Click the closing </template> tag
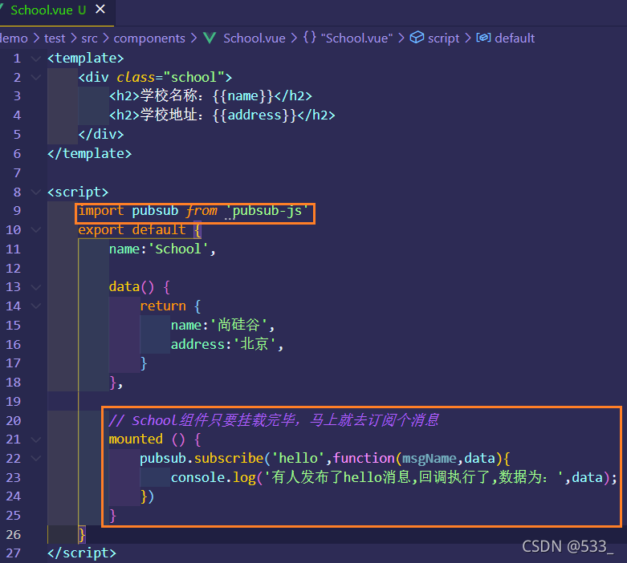Image resolution: width=627 pixels, height=563 pixels. 89,153
